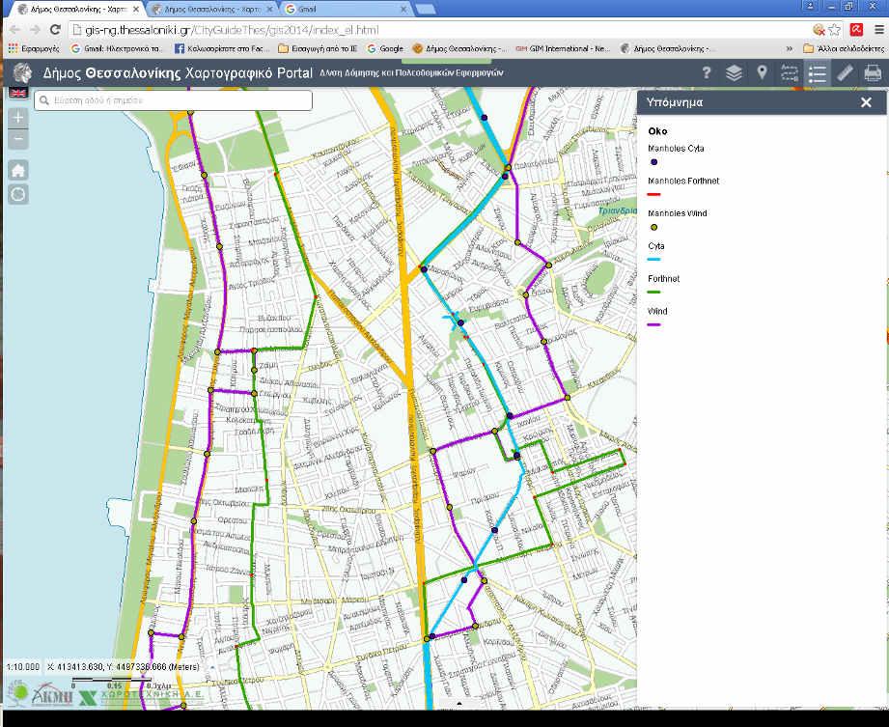Open the GIM International bookmark
The width and height of the screenshot is (889, 727).
tap(563, 49)
